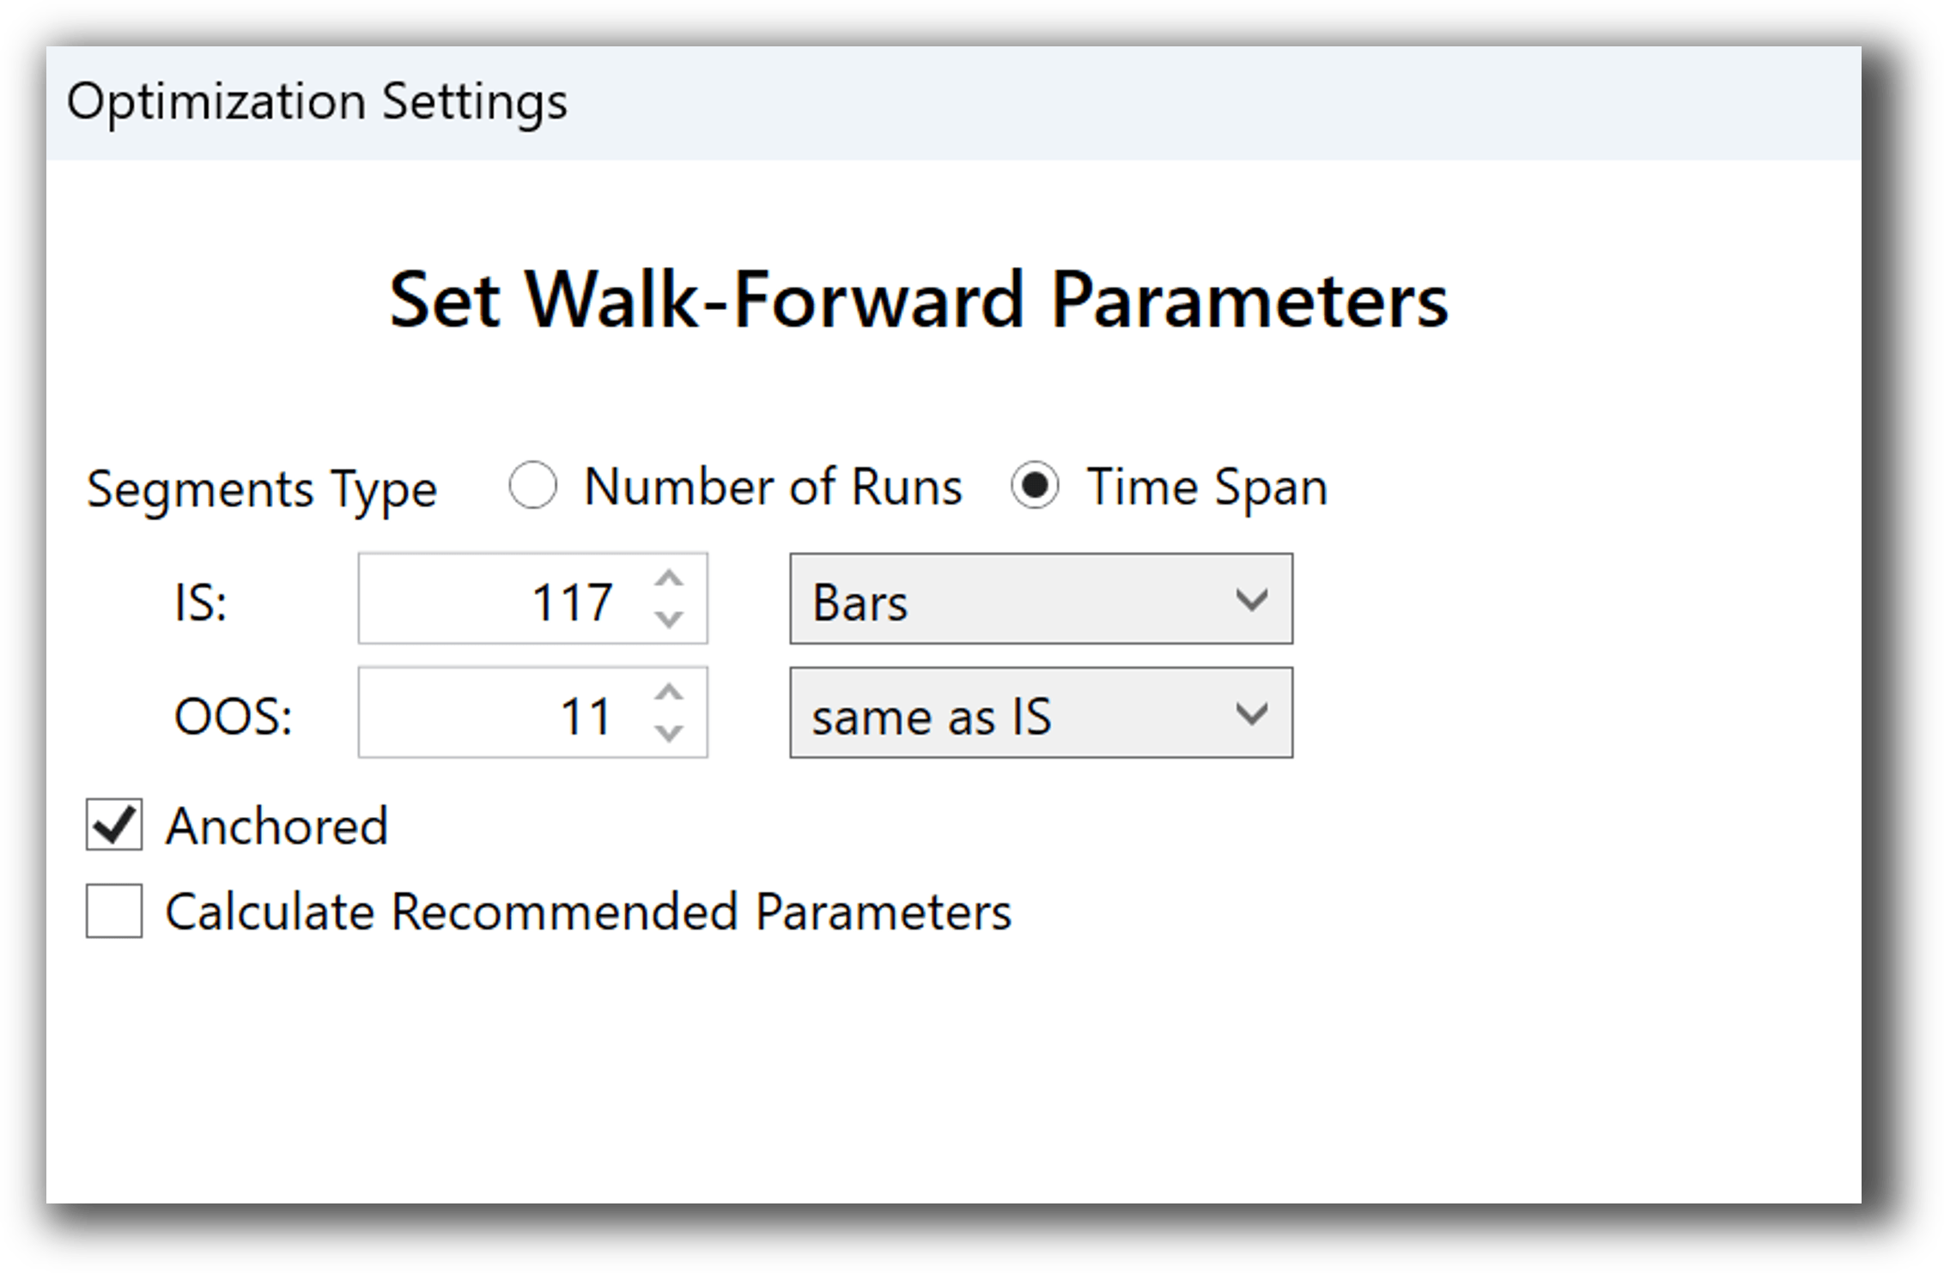Image resolution: width=1944 pixels, height=1273 pixels.
Task: Click the chevron beside 'same as IS'
Action: tap(1251, 713)
